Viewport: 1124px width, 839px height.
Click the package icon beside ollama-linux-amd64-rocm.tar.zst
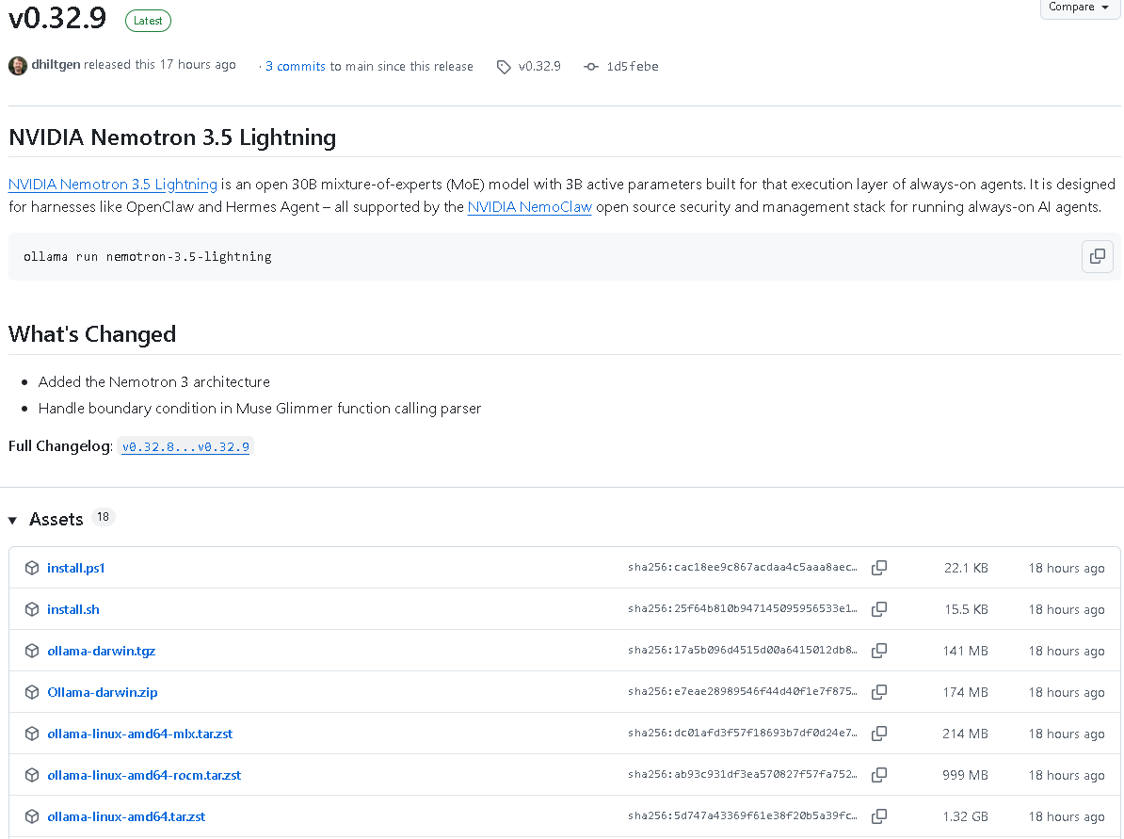tap(32, 775)
